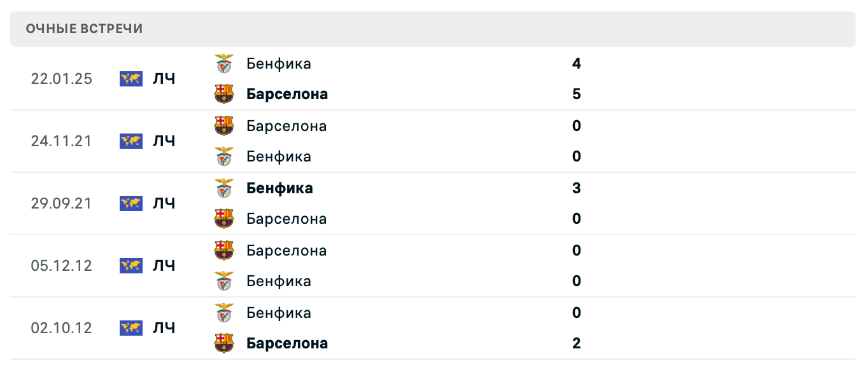
Task: Click the ОЧНЫЕ ВСТРЕЧИ section header
Action: (83, 28)
